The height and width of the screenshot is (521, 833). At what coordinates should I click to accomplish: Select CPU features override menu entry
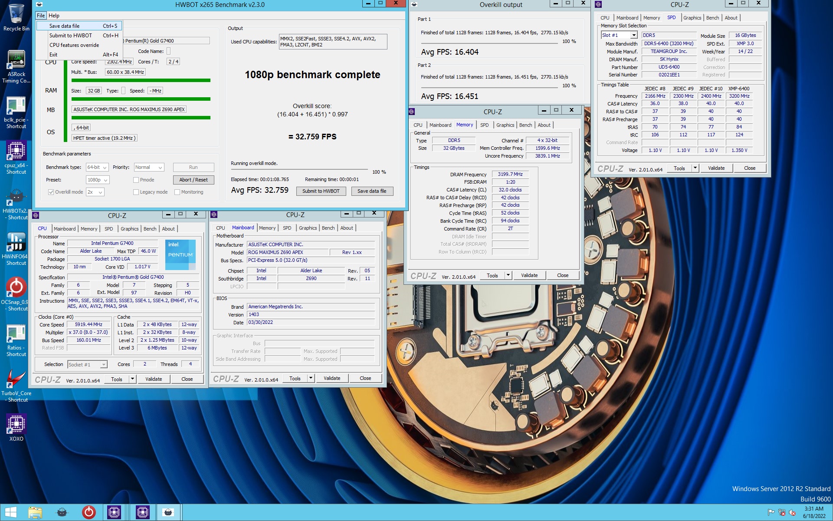coord(79,45)
